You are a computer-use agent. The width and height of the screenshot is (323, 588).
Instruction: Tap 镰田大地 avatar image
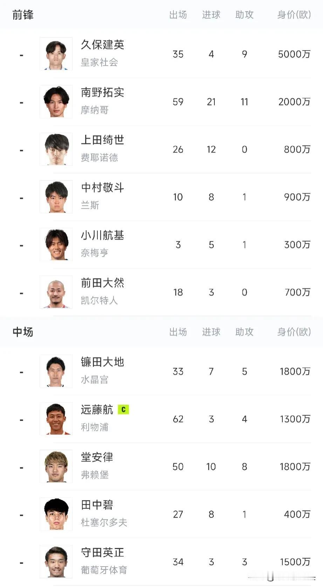click(56, 372)
